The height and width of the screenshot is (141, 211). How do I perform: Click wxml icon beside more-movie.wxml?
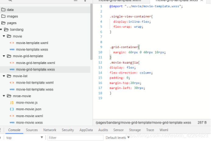12,116
